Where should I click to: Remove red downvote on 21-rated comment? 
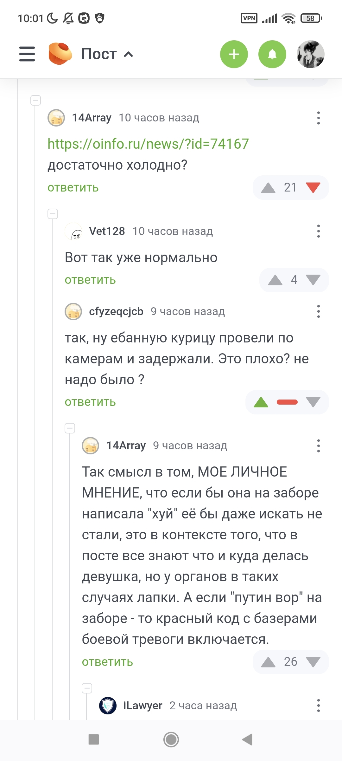[313, 188]
